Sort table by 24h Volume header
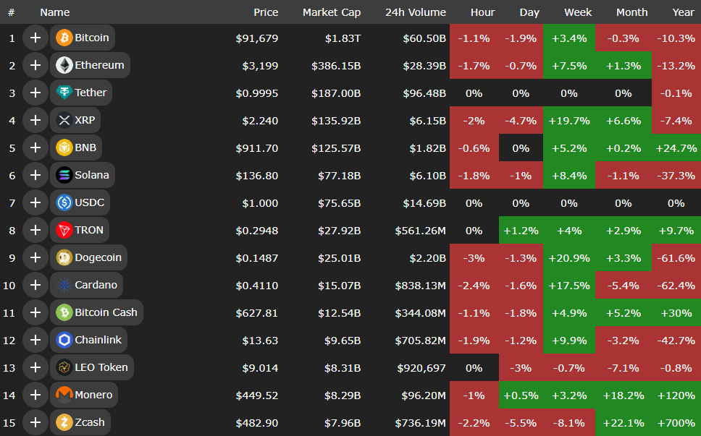Viewport: 701px width, 436px height. [416, 12]
